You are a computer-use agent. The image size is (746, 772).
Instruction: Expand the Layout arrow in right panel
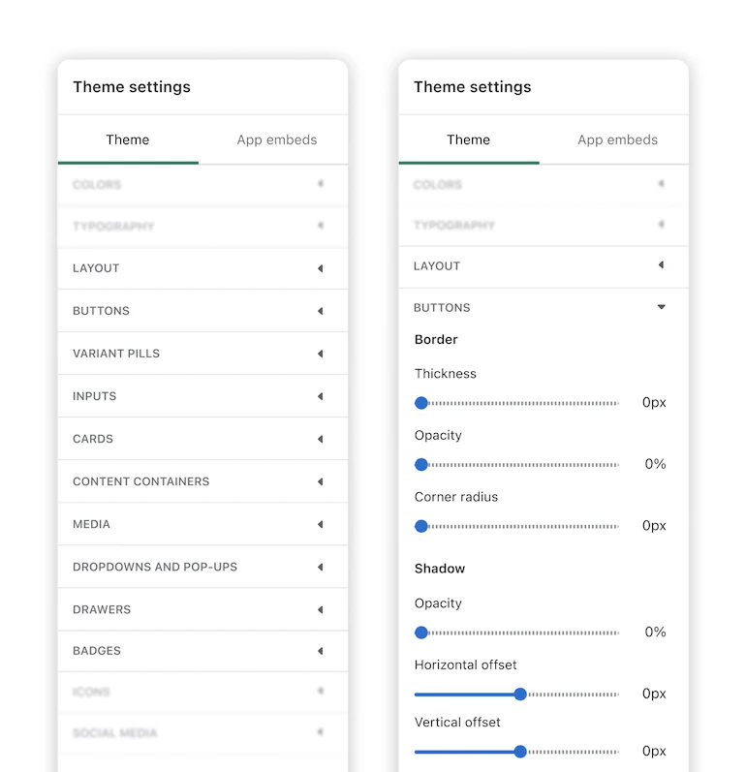662,264
